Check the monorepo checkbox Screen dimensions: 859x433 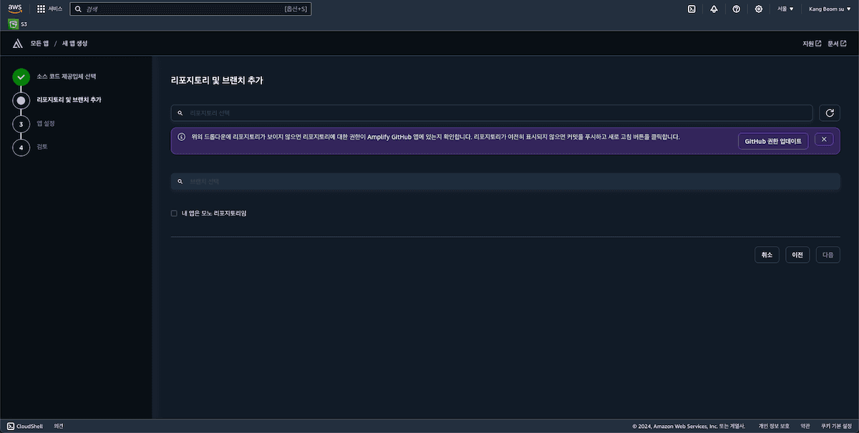pos(174,213)
